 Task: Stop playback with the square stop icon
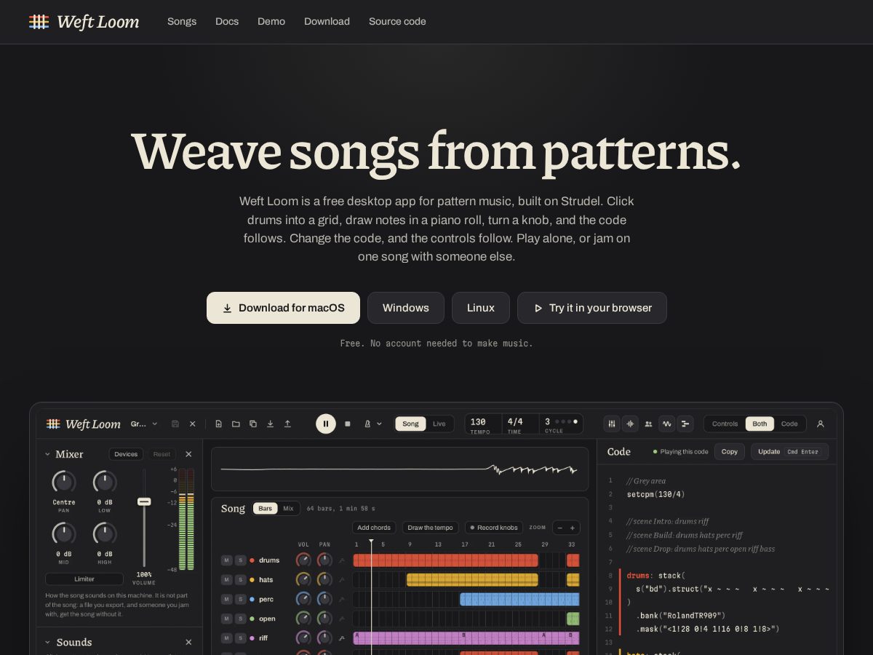click(348, 424)
